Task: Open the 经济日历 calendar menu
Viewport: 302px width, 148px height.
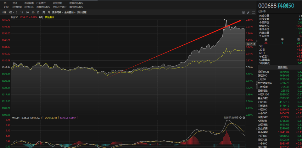Action: pos(29,7)
